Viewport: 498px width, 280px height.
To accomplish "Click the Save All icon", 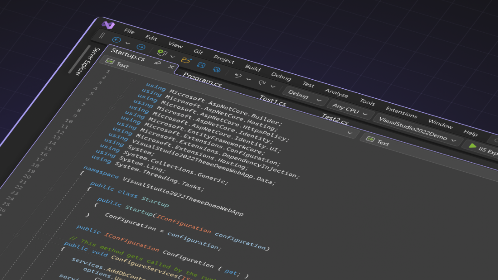I will (x=217, y=69).
